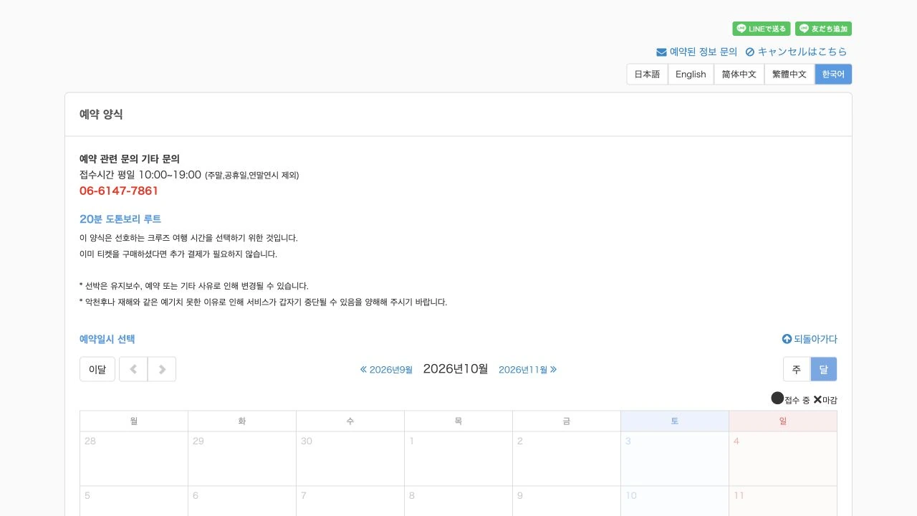Screen dimensions: 917x516
Task: Click the LINEで送る share button
Action: [x=761, y=29]
